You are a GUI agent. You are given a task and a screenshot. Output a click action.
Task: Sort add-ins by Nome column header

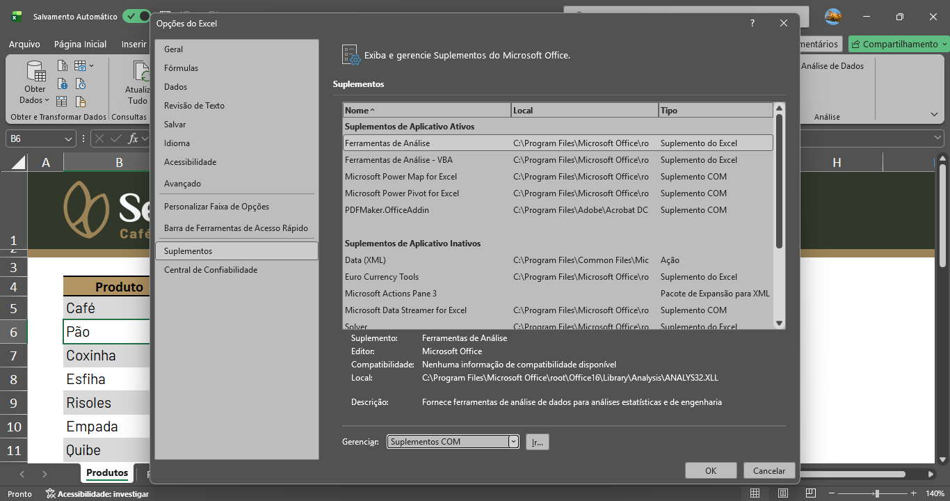[427, 111]
